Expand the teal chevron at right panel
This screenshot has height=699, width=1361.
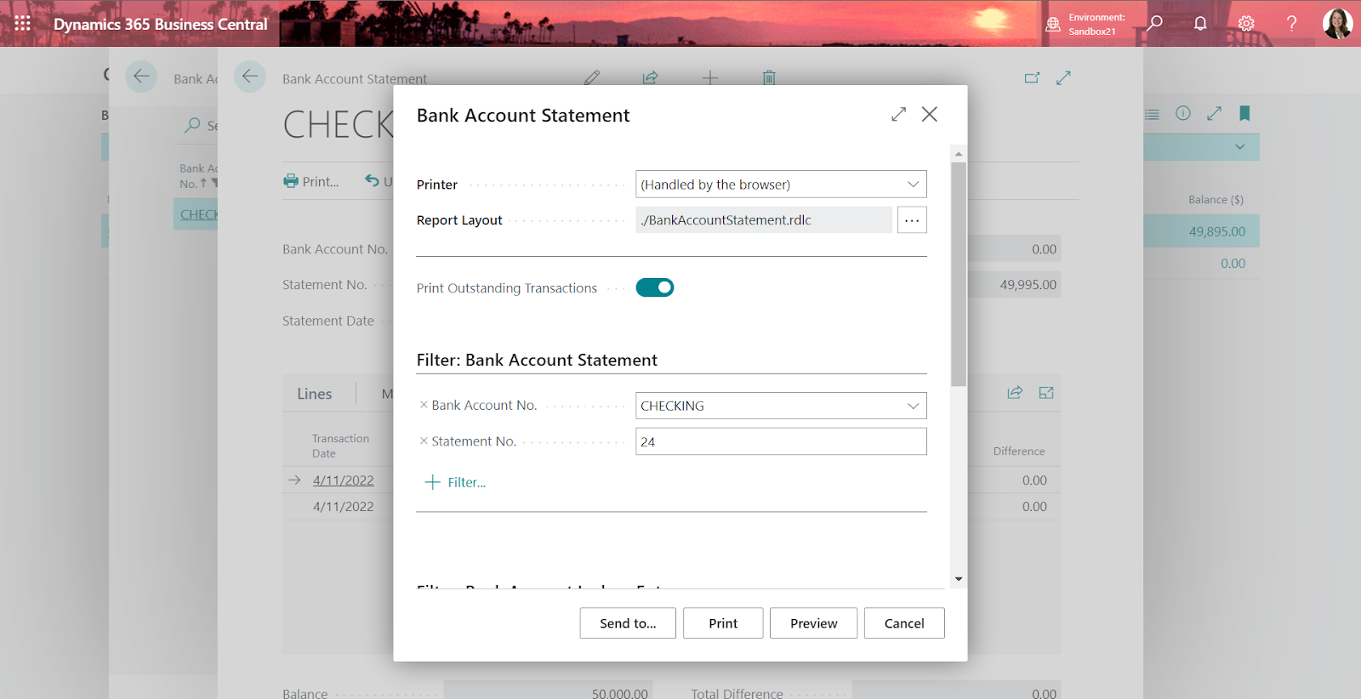pyautogui.click(x=1240, y=146)
